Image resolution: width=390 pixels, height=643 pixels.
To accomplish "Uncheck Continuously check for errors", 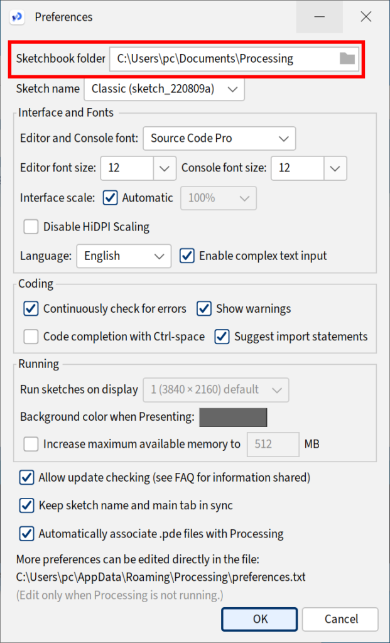I will [x=31, y=309].
